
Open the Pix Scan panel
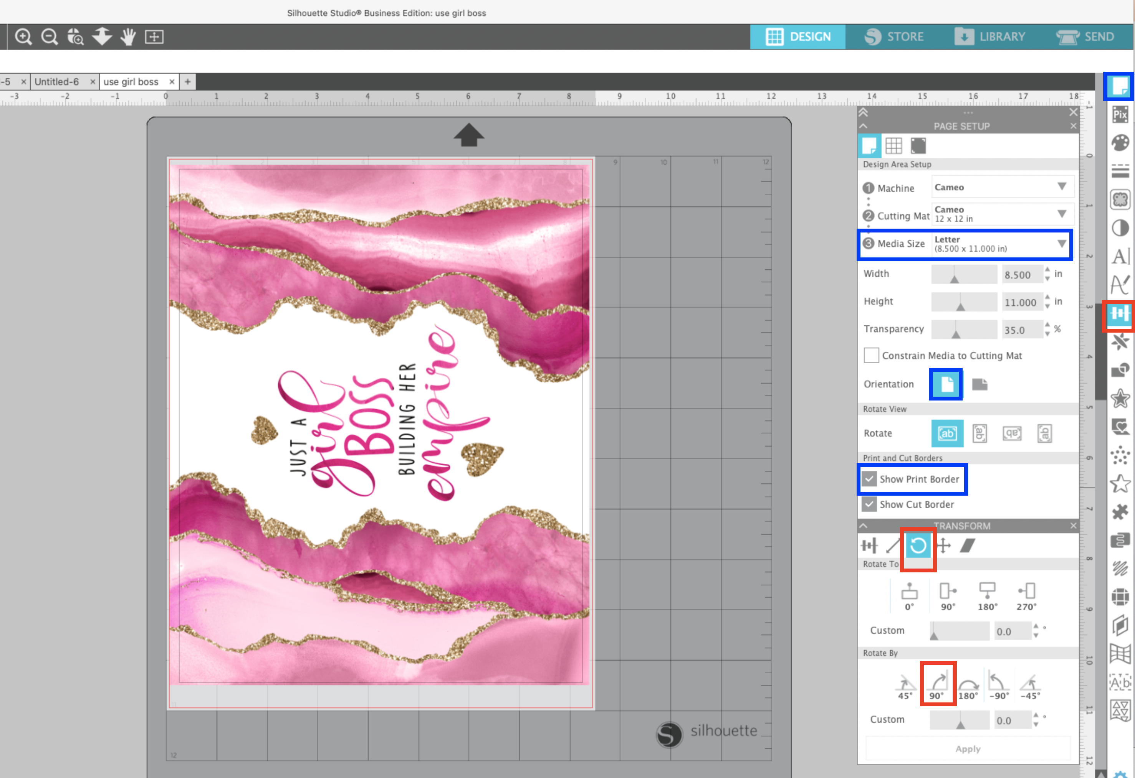(1120, 115)
